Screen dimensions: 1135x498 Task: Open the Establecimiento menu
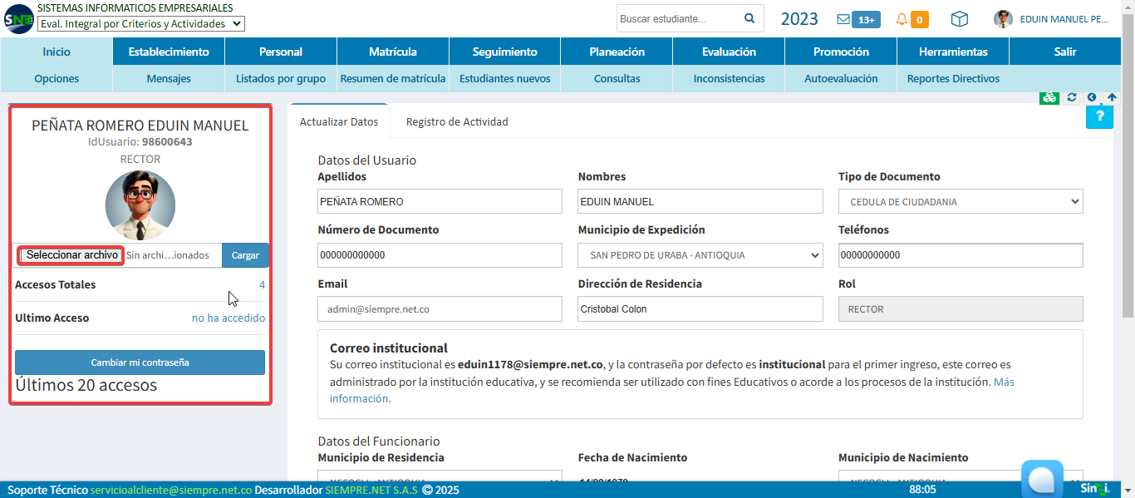click(x=169, y=52)
